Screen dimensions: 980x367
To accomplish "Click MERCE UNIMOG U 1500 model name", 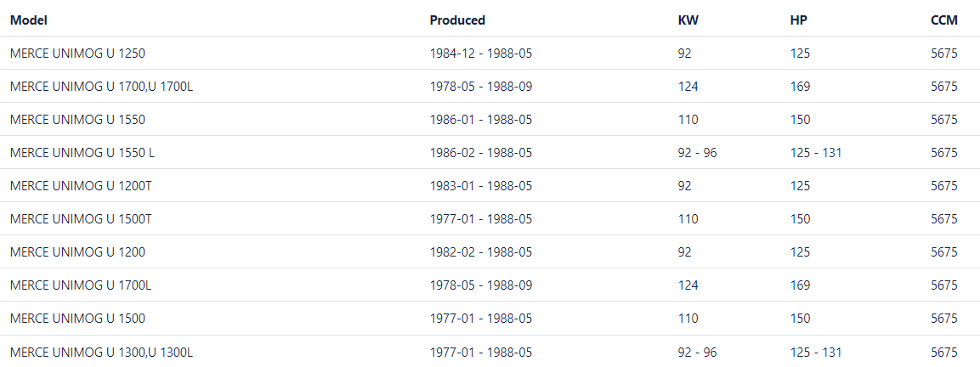I will (77, 319).
